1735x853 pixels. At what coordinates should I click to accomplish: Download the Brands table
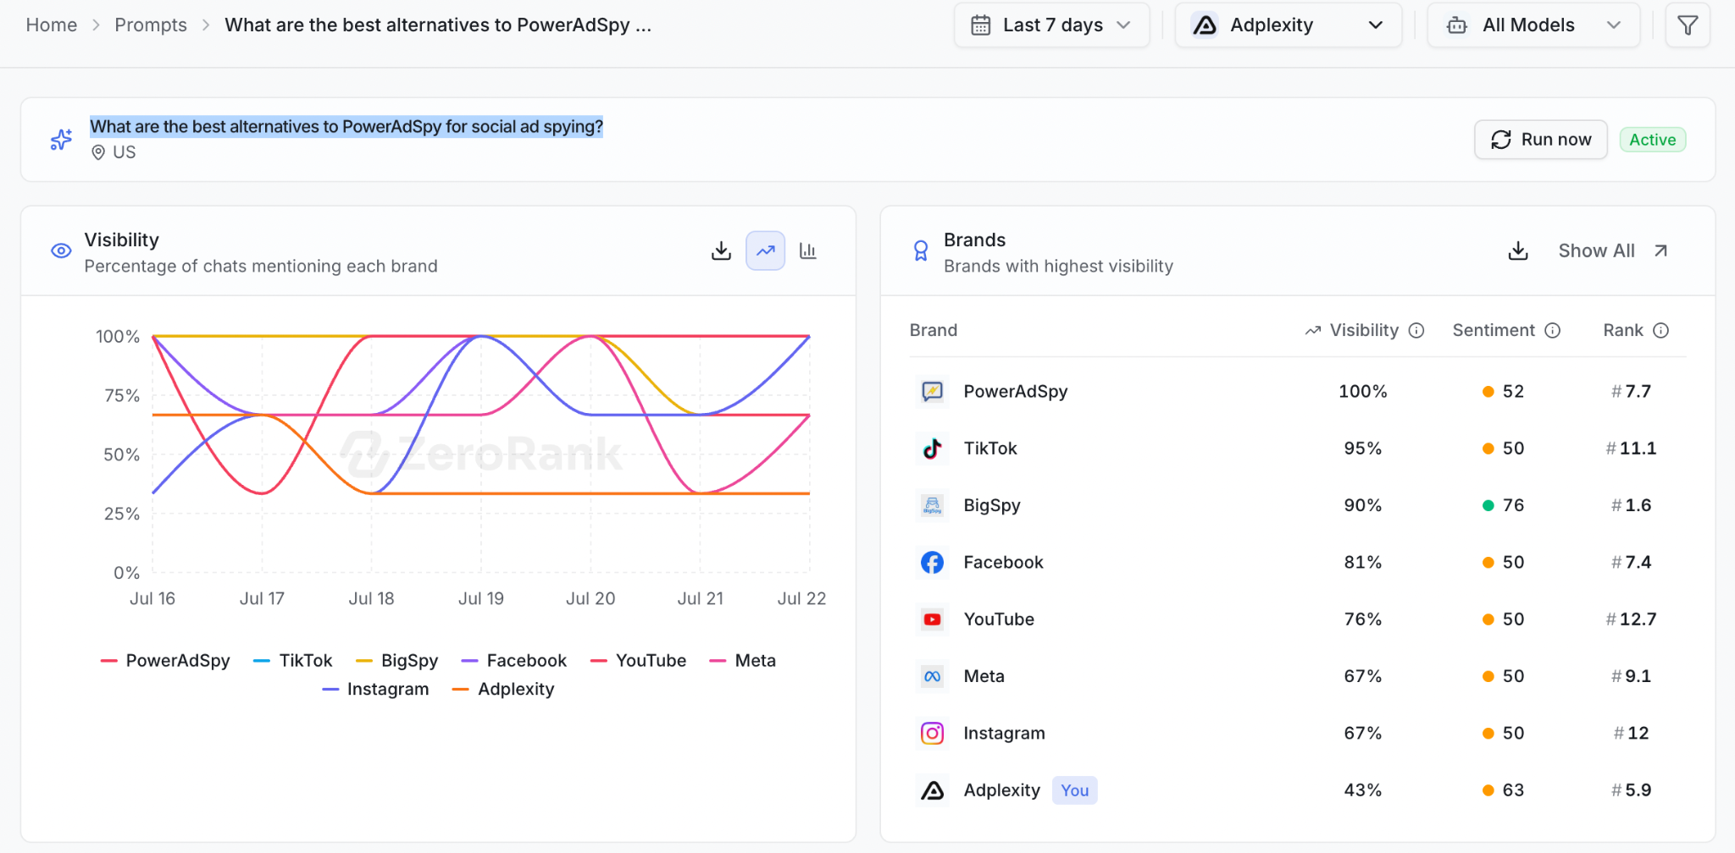click(x=1518, y=250)
